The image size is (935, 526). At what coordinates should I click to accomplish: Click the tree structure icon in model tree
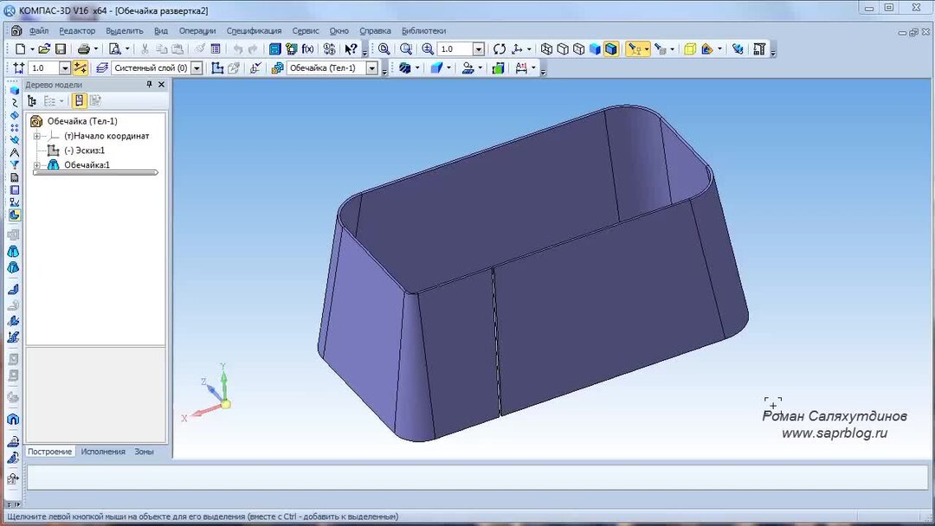pos(32,101)
